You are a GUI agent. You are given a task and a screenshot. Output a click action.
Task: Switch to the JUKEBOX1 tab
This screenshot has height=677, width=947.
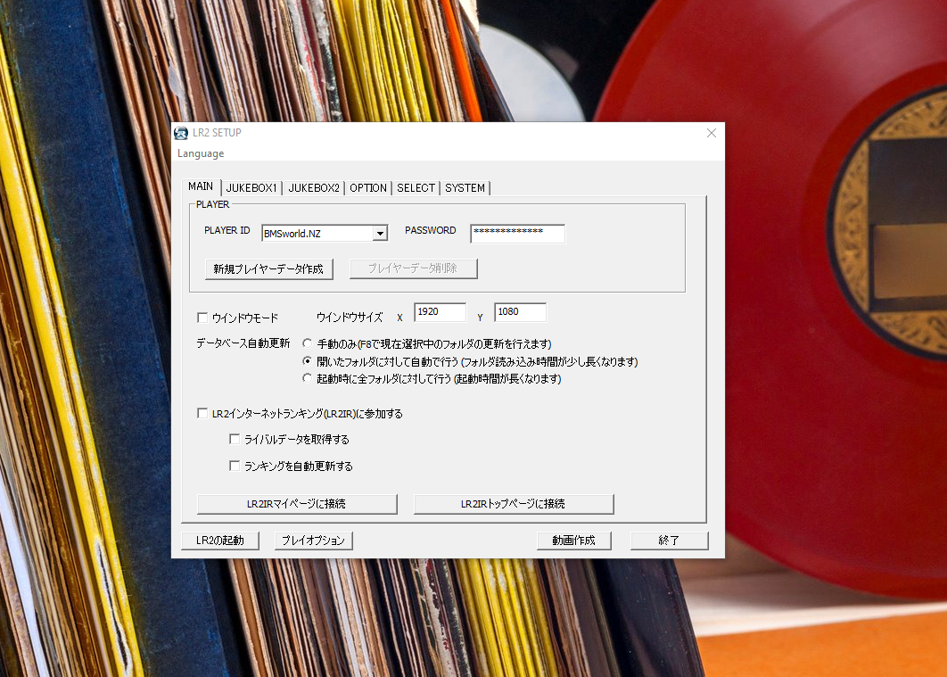click(x=251, y=188)
